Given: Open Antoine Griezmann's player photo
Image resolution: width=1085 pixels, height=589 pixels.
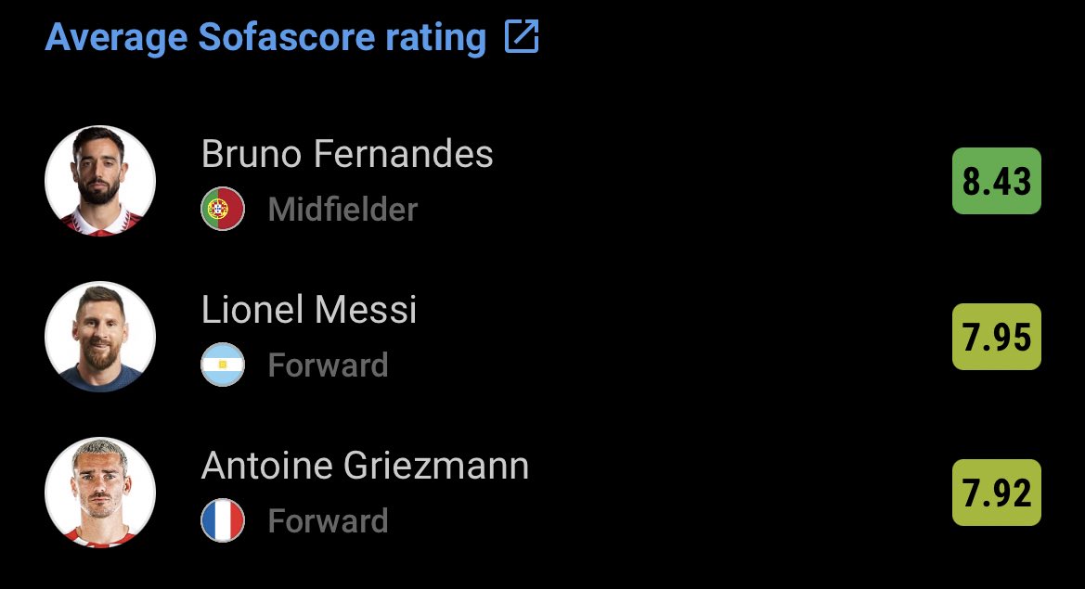Looking at the screenshot, I should [x=100, y=493].
